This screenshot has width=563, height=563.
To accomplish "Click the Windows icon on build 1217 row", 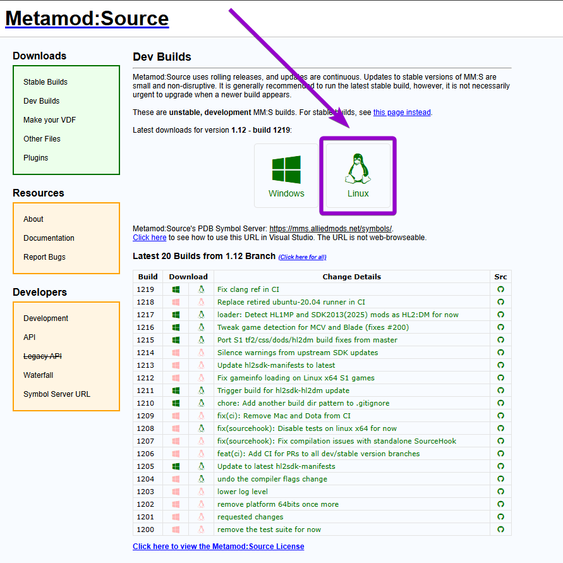I will click(176, 315).
